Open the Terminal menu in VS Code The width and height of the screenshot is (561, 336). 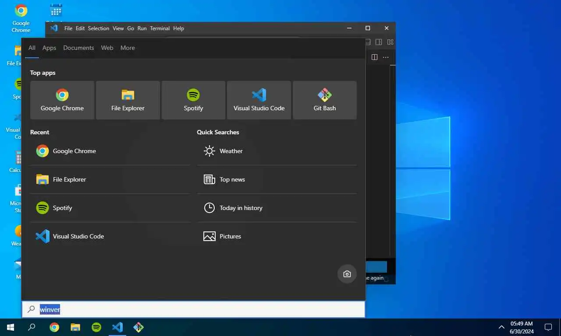(x=160, y=28)
